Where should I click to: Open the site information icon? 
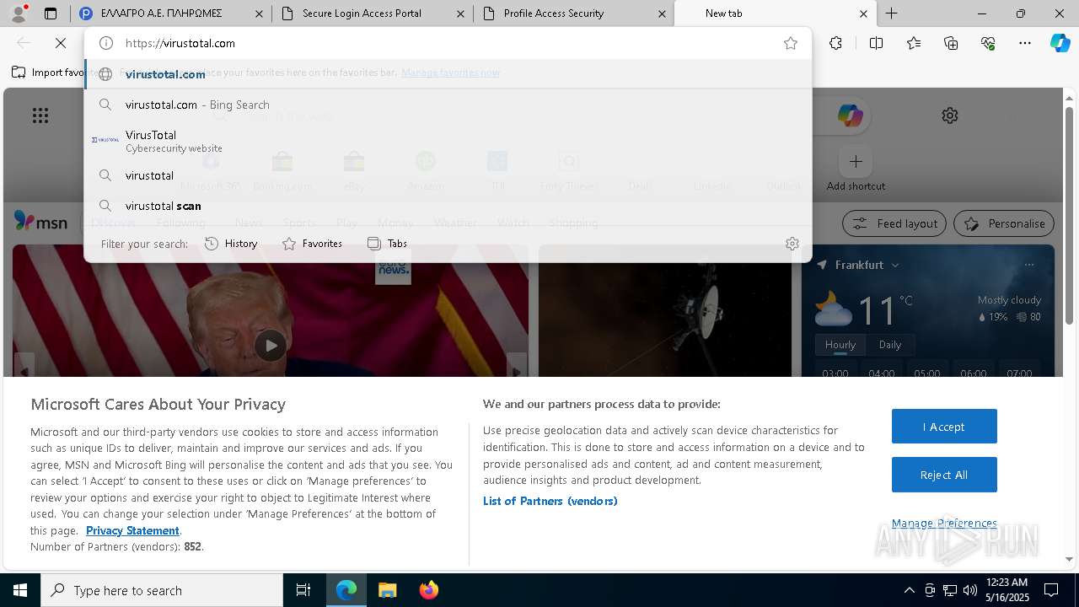click(106, 43)
